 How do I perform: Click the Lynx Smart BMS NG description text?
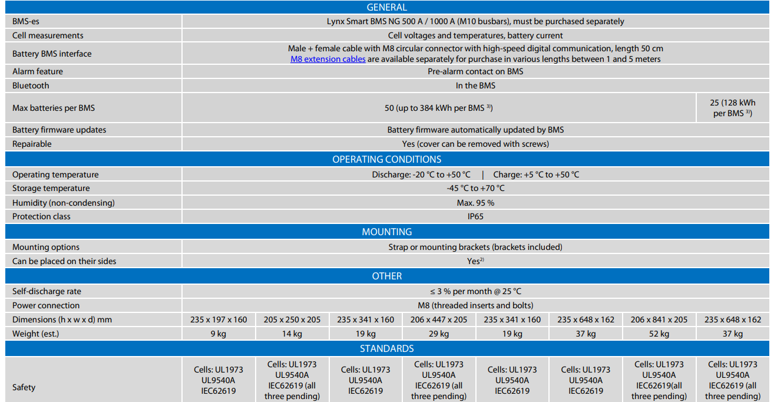(475, 21)
